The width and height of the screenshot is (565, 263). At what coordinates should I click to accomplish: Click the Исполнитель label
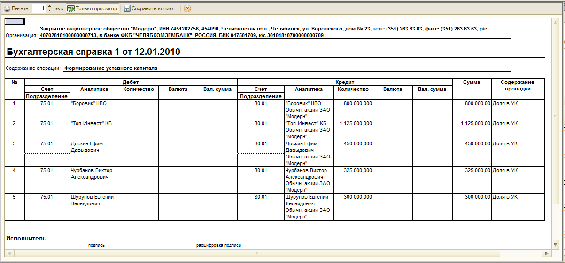click(x=26, y=238)
